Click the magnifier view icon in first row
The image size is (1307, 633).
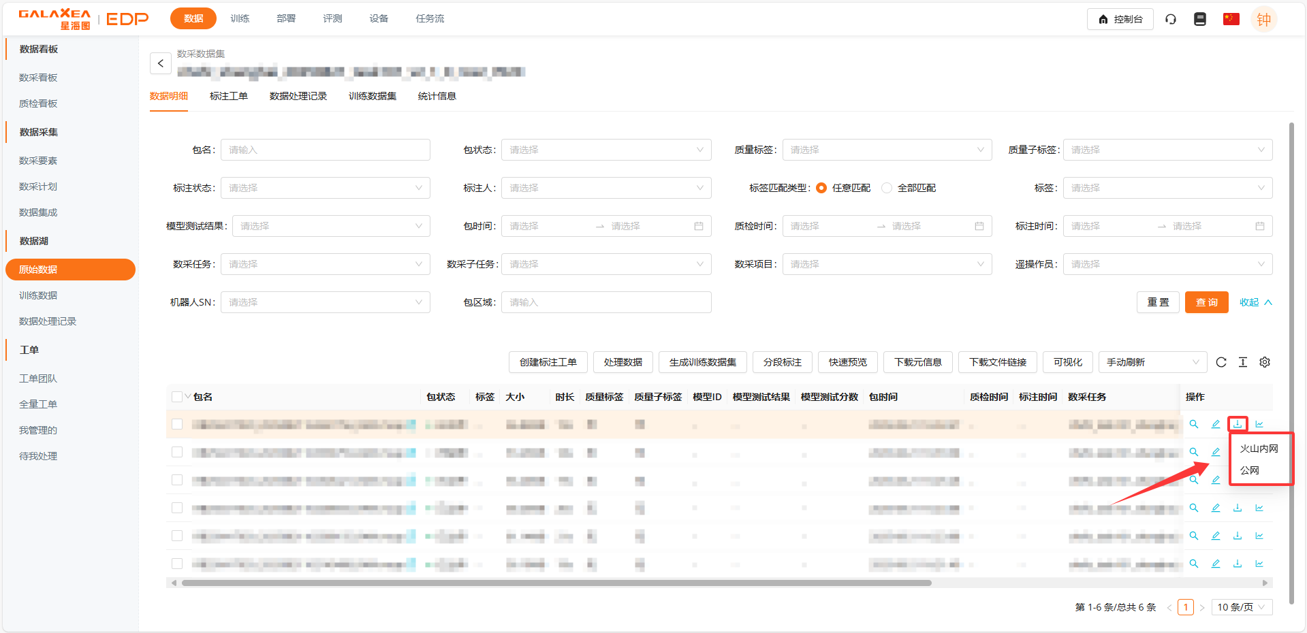pos(1193,424)
